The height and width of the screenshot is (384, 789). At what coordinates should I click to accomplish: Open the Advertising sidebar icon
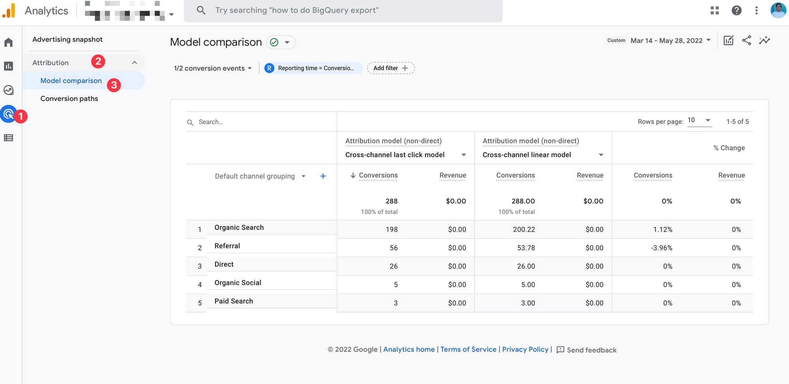point(8,114)
